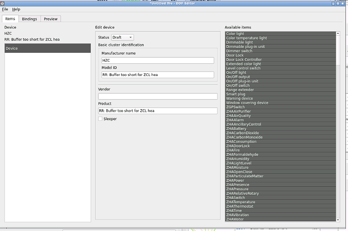Switch to the Preview tab
This screenshot has width=348, height=231.
coord(50,19)
